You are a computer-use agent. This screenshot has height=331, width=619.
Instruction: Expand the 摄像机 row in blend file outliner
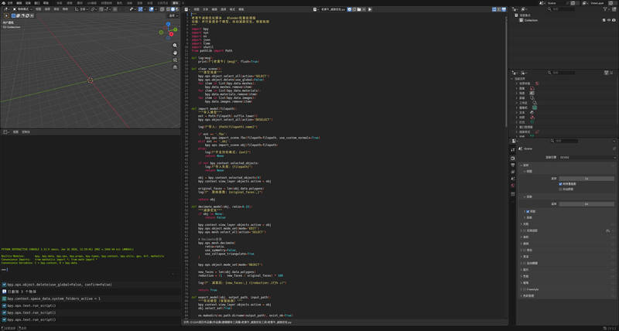coord(516,107)
